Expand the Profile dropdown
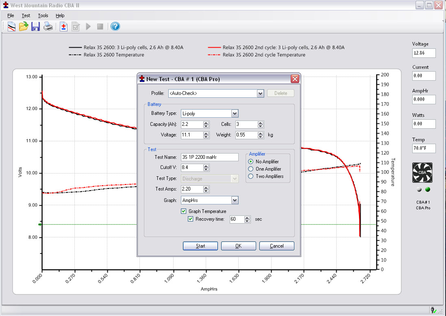The height and width of the screenshot is (316, 446). (x=261, y=94)
